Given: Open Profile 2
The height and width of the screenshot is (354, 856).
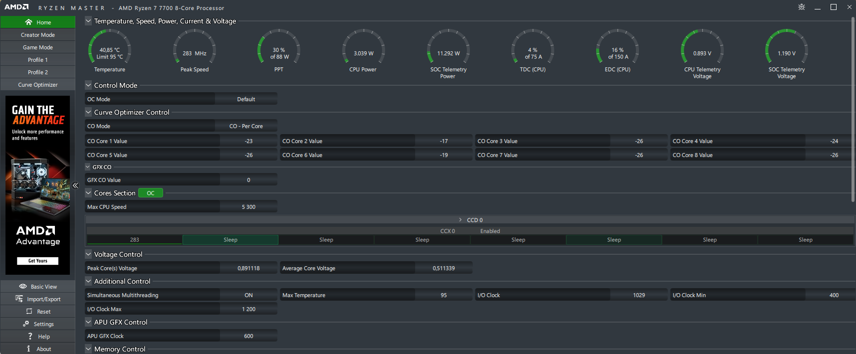Looking at the screenshot, I should (x=38, y=72).
